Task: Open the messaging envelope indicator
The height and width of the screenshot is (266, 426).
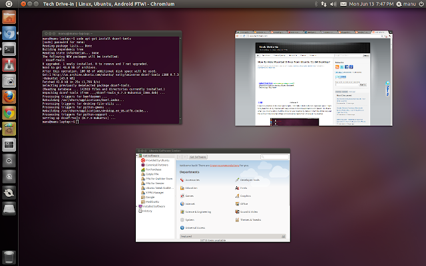Action: tap(343, 4)
